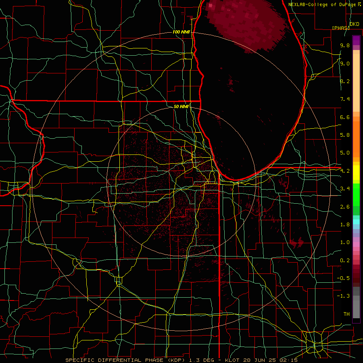
Task: Click the NEXLAB-College of DuPage title text
Action: (323, 4)
